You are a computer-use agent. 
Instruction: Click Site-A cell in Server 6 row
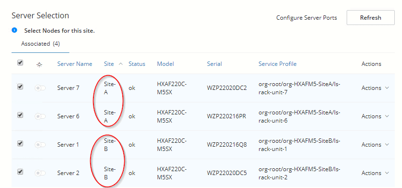click(x=110, y=116)
